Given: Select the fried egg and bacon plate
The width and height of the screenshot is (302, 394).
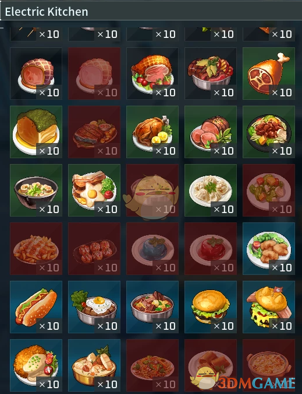Looking at the screenshot, I should tap(94, 190).
